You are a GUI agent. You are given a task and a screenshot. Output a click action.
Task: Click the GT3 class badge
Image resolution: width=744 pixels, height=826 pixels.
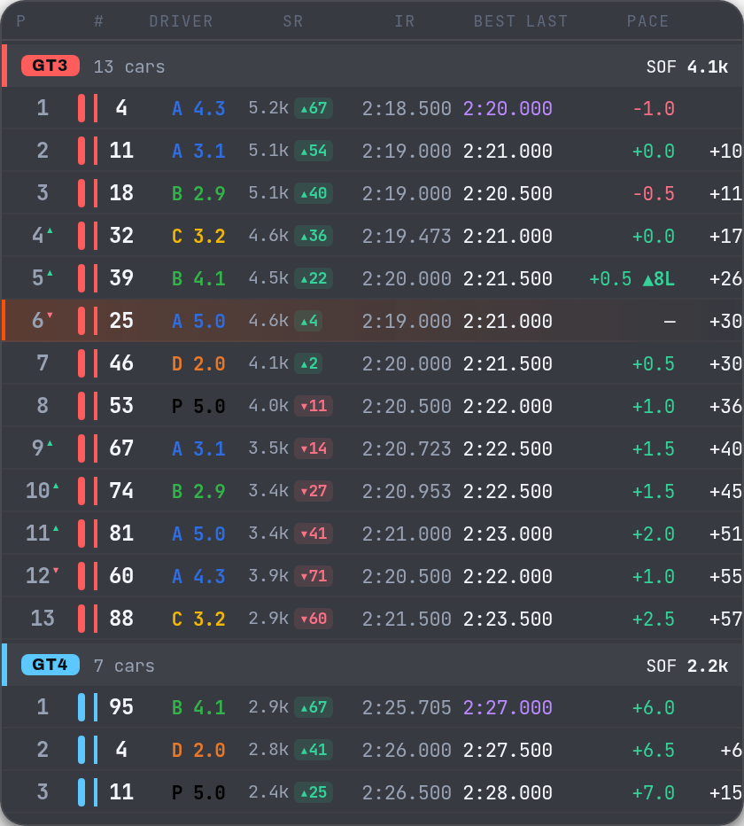(x=50, y=66)
